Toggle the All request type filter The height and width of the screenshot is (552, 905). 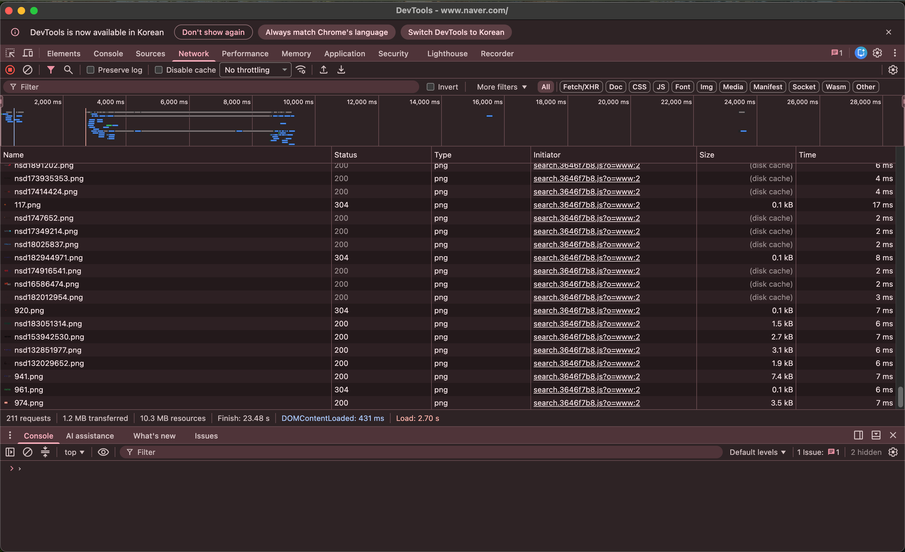[x=546, y=87]
